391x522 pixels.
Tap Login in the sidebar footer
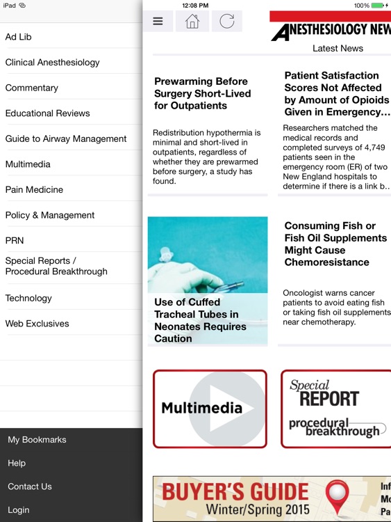[19, 510]
